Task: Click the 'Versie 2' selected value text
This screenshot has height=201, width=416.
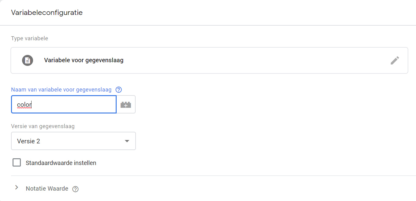Action: pyautogui.click(x=28, y=141)
